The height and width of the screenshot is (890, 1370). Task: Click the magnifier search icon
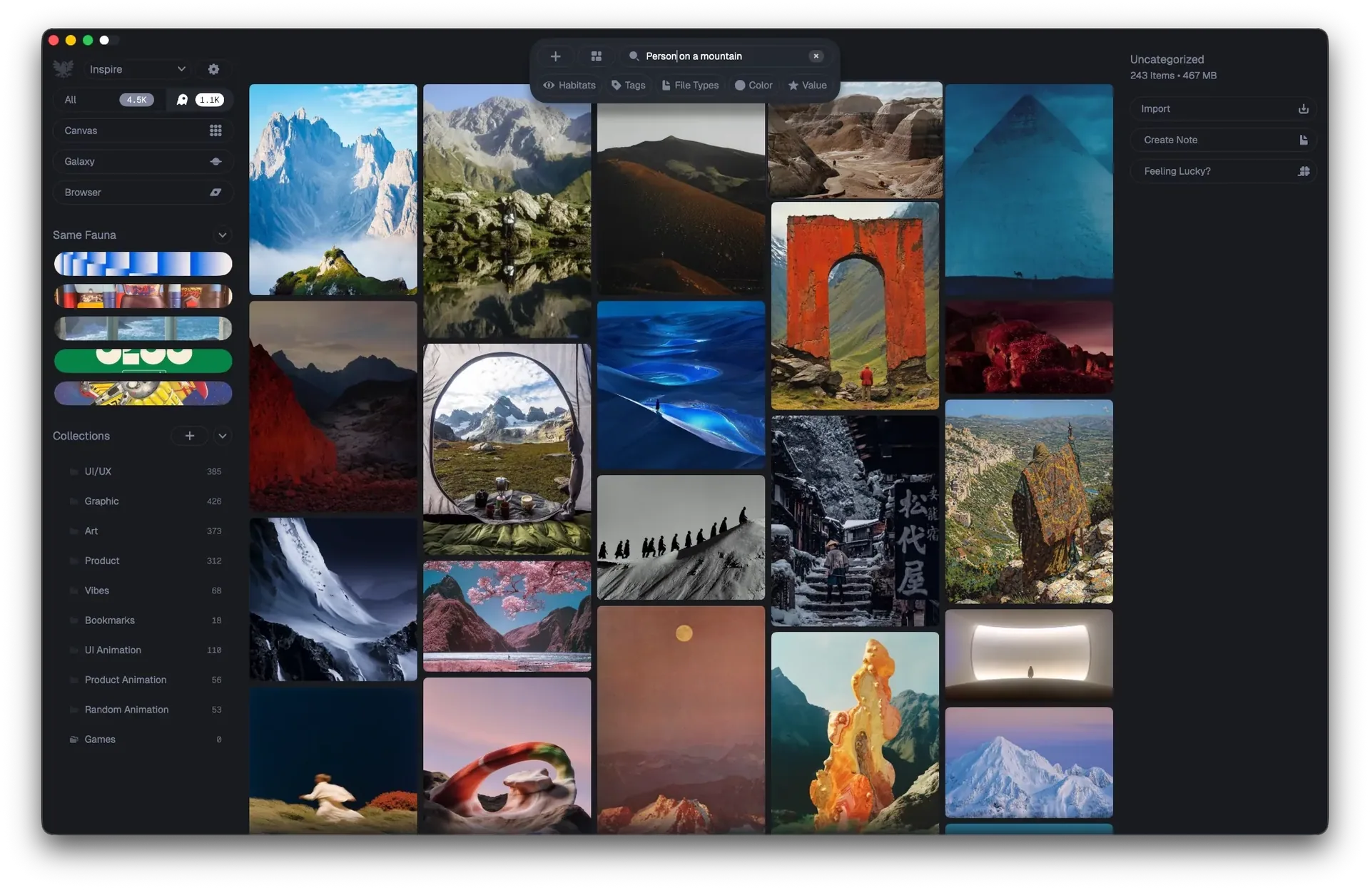634,56
